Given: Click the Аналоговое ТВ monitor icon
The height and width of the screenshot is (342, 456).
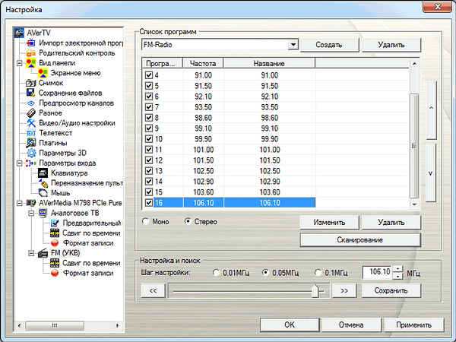Looking at the screenshot, I should [x=43, y=213].
